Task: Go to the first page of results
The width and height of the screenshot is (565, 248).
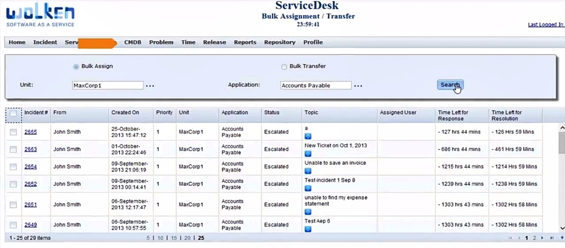Action: coord(511,238)
